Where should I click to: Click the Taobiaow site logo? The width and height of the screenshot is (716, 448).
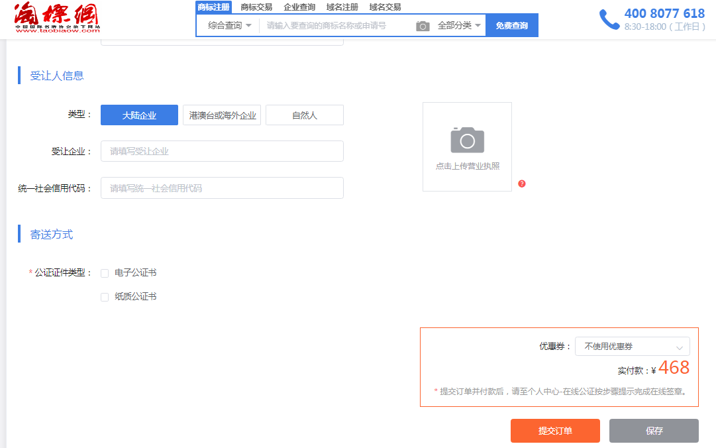pos(56,19)
